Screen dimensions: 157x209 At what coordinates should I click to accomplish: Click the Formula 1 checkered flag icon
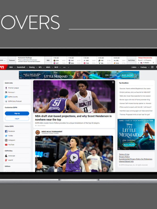pyautogui.click(x=6, y=92)
